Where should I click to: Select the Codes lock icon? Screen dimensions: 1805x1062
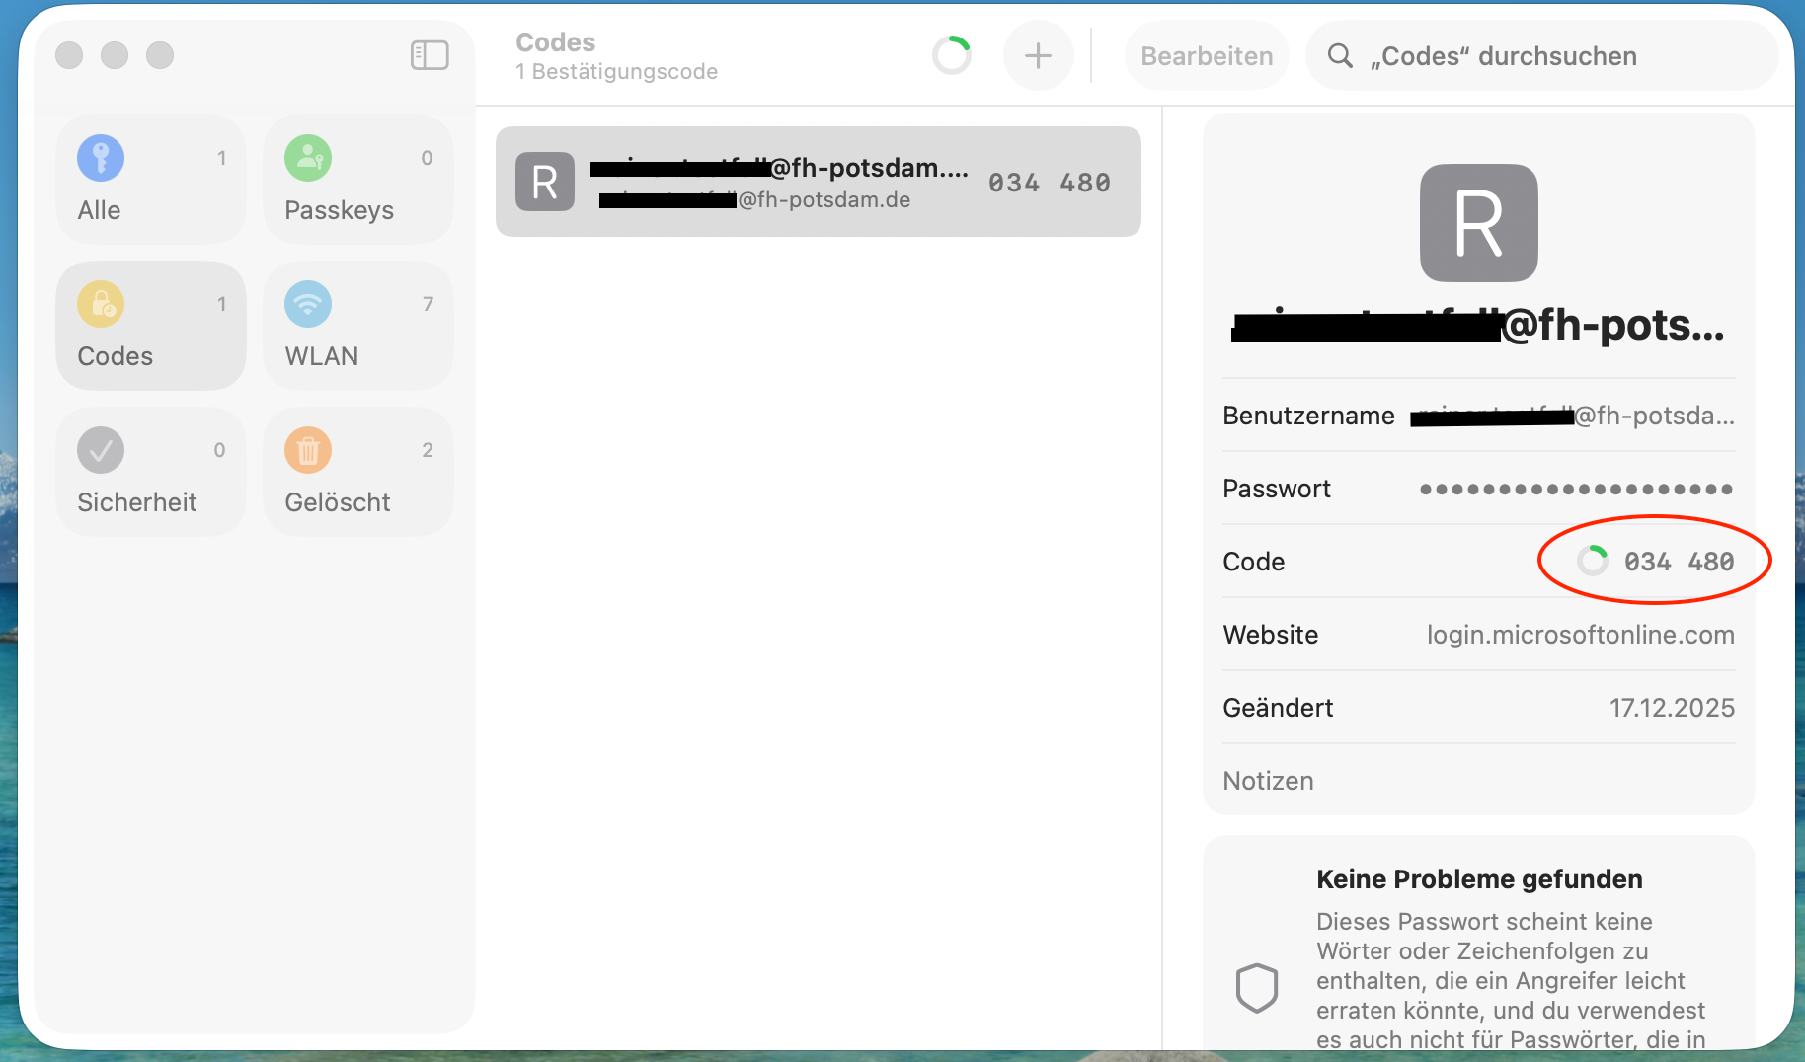click(101, 305)
